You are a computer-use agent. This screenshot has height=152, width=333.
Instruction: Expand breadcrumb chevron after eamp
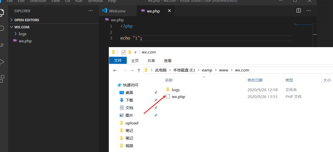(x=216, y=70)
